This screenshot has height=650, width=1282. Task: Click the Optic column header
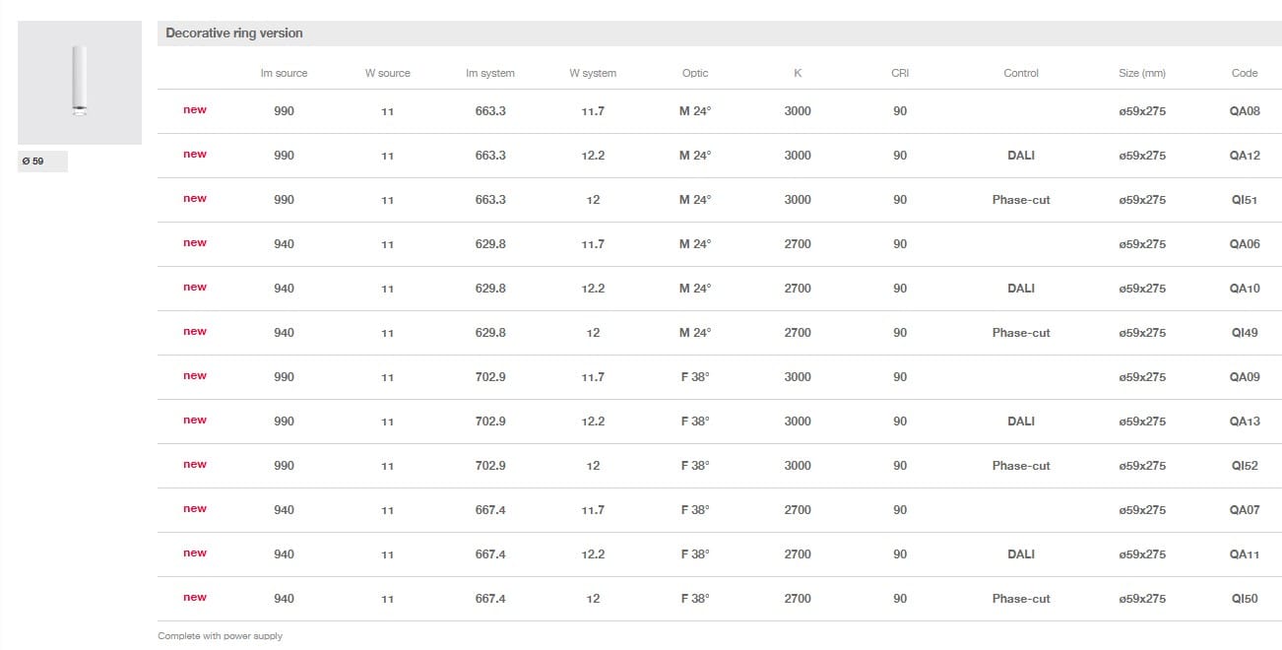(695, 73)
